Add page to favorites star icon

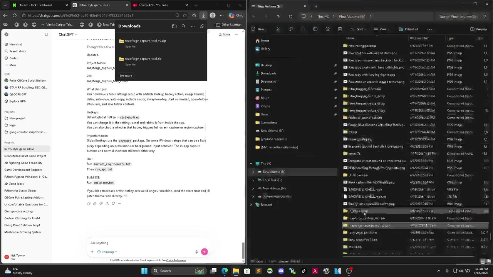pyautogui.click(x=185, y=15)
